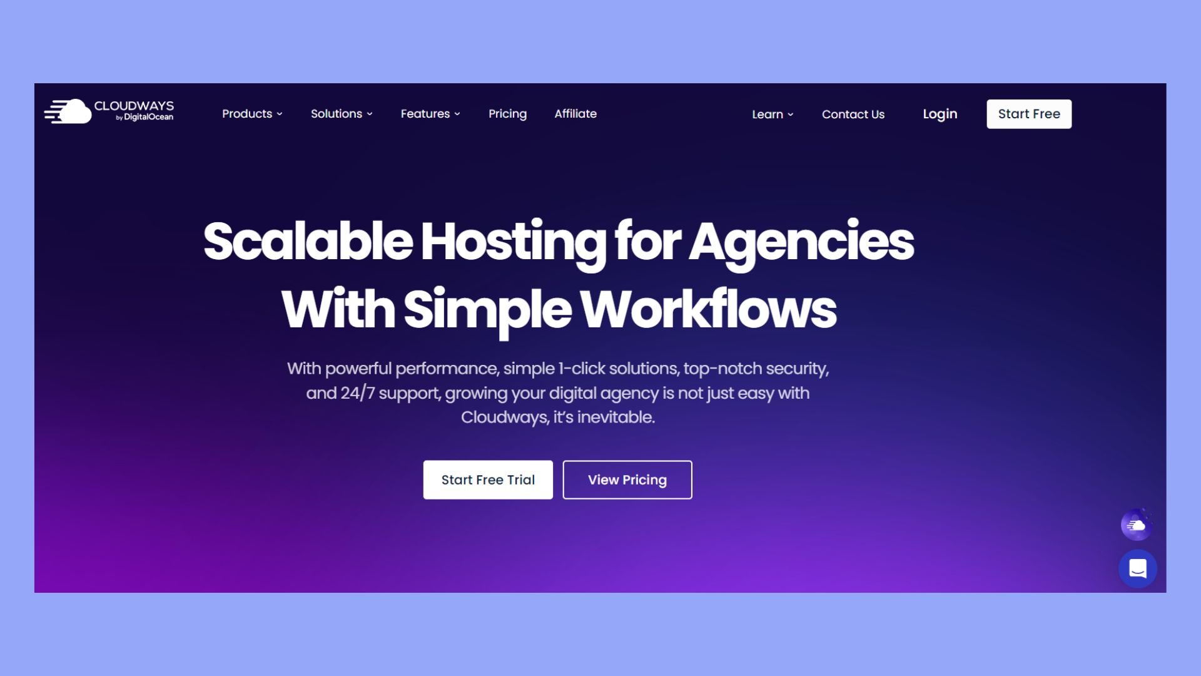Click the Login link
Image resolution: width=1201 pixels, height=676 pixels.
940,114
